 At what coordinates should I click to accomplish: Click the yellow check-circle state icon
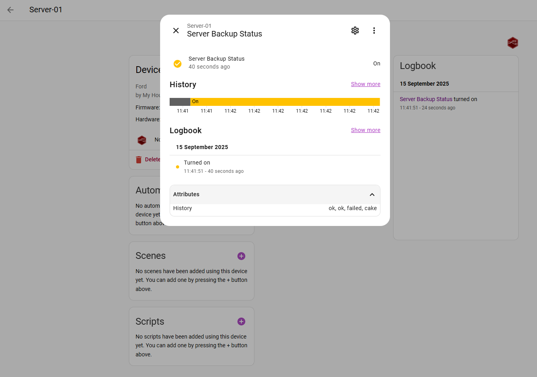click(178, 64)
